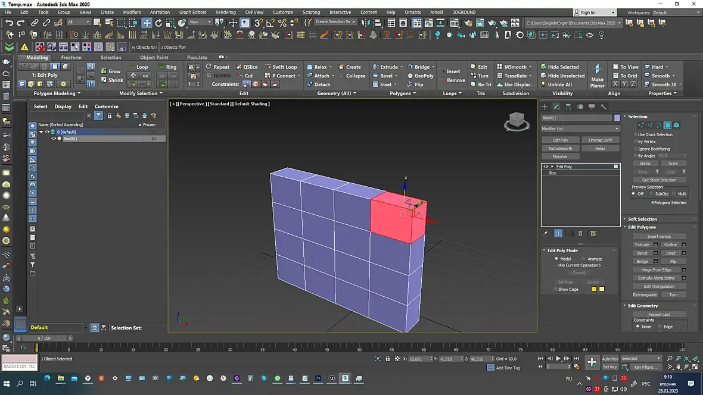
Task: Collapse the 0 (default) layer tree
Action: point(41,132)
